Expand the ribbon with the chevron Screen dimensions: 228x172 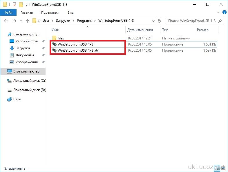click(218, 12)
